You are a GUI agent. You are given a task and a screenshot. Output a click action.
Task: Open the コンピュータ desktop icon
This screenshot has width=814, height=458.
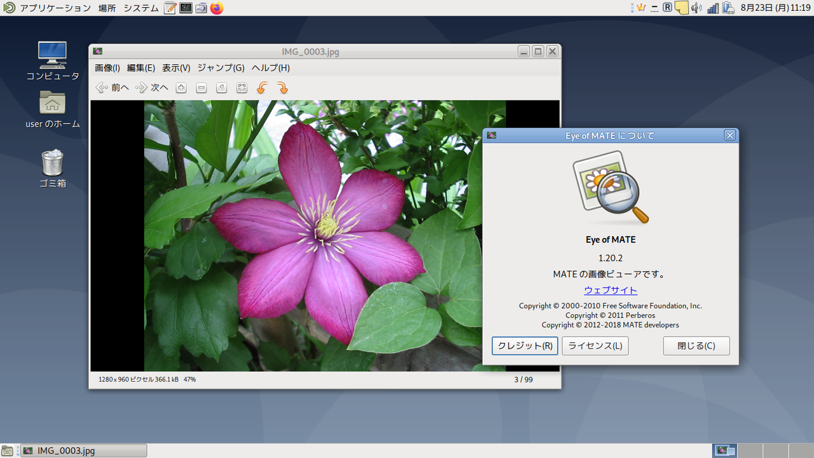tap(53, 62)
